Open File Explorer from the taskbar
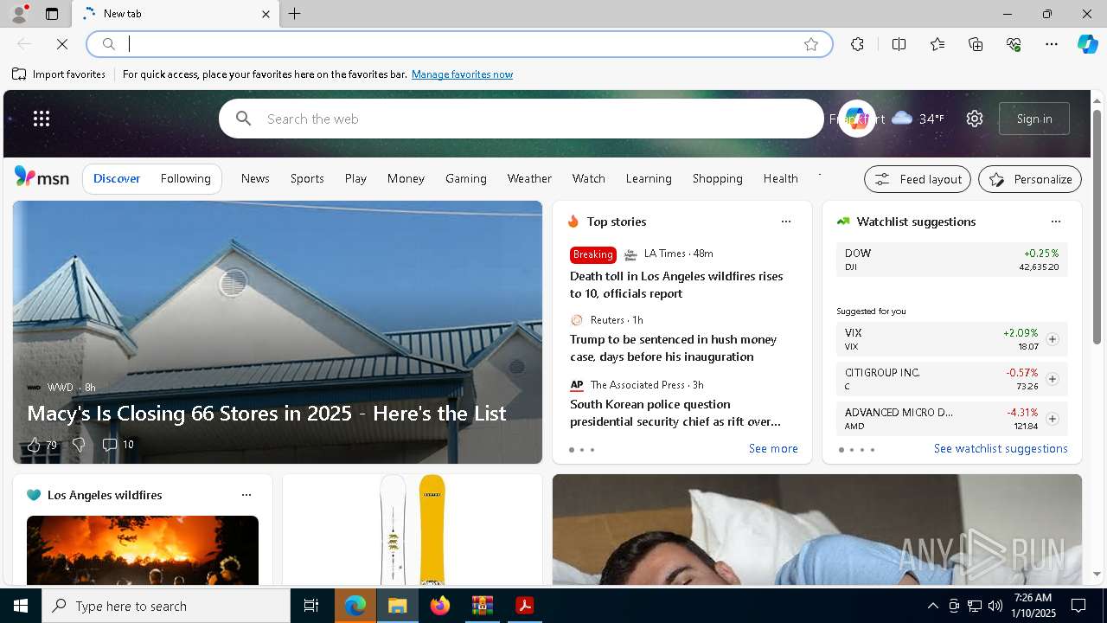Viewport: 1107px width, 623px height. tap(398, 606)
